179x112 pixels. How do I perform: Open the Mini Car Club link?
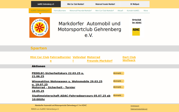[40, 57]
